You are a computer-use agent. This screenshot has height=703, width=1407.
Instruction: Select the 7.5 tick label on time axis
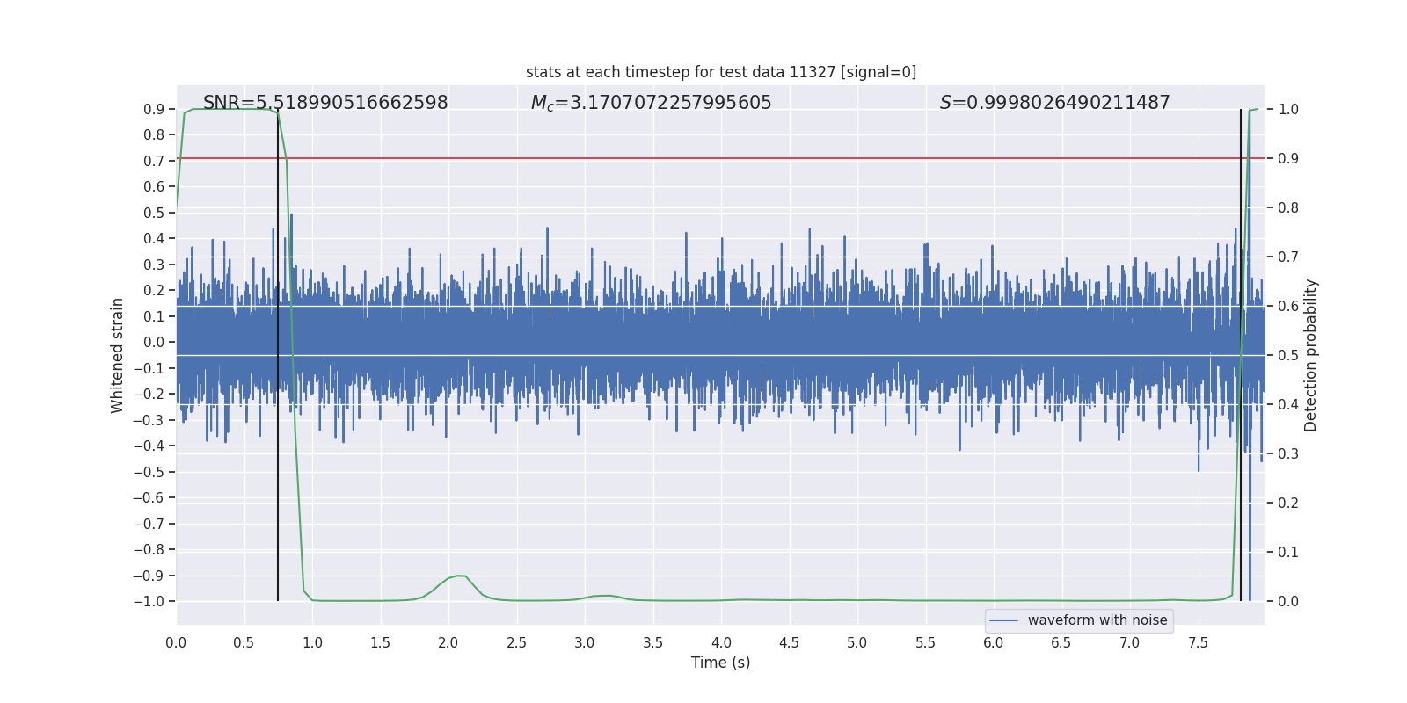coord(1198,642)
